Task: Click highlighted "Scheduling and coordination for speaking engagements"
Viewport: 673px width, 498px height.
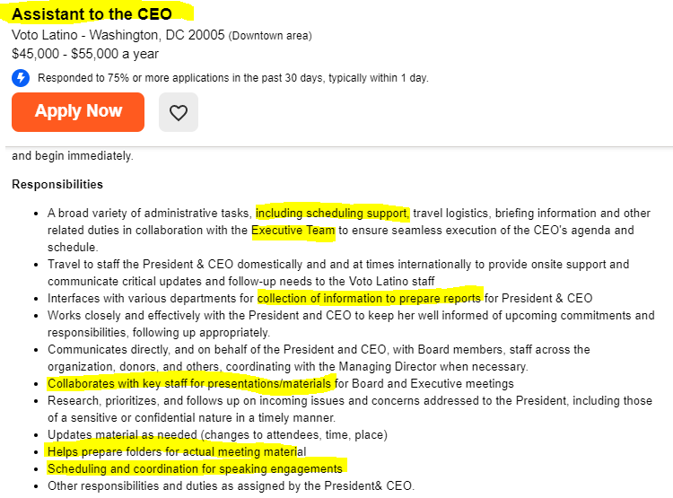Action: click(195, 468)
